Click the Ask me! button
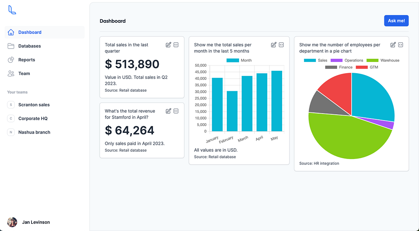The width and height of the screenshot is (419, 231). (x=396, y=21)
